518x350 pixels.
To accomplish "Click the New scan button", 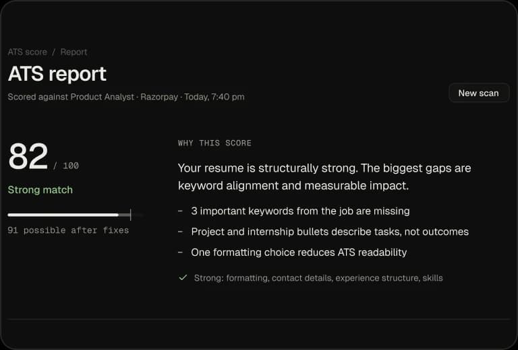I will coord(479,94).
